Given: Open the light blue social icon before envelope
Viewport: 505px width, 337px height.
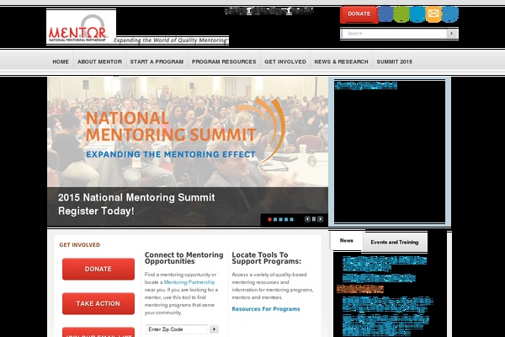Looking at the screenshot, I should click(x=417, y=13).
